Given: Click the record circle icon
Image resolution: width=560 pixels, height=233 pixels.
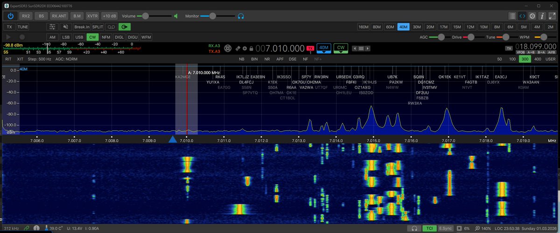Looking at the screenshot, I should pyautogui.click(x=22, y=37).
